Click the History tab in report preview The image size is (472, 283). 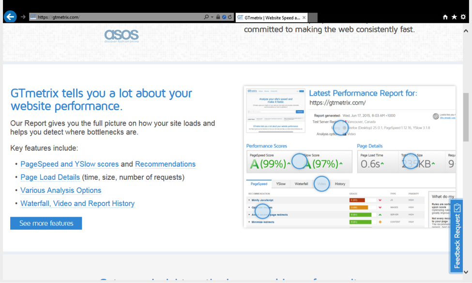coord(340,184)
